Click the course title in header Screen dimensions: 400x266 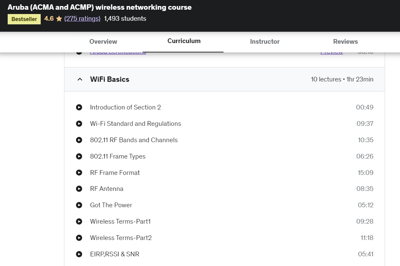pyautogui.click(x=99, y=7)
